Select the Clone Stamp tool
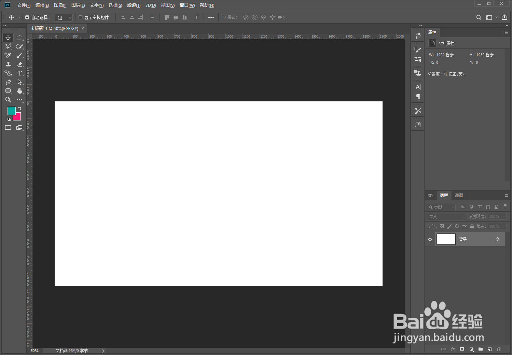The height and width of the screenshot is (355, 512). pos(8,64)
